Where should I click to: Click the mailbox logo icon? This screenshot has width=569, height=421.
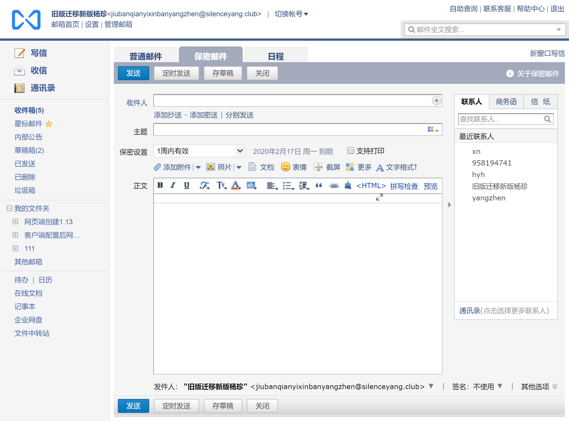coord(26,20)
